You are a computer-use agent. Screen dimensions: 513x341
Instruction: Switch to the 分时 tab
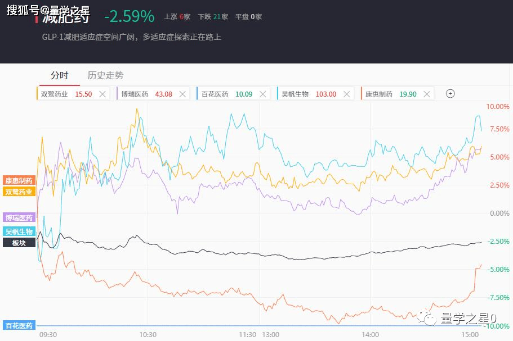pyautogui.click(x=59, y=75)
